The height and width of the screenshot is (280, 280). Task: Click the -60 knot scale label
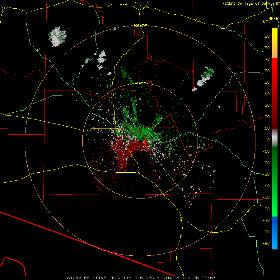pos(266,209)
